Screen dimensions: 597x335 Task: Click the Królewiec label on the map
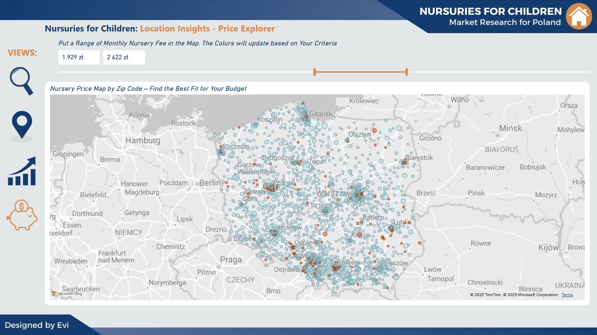[364, 101]
